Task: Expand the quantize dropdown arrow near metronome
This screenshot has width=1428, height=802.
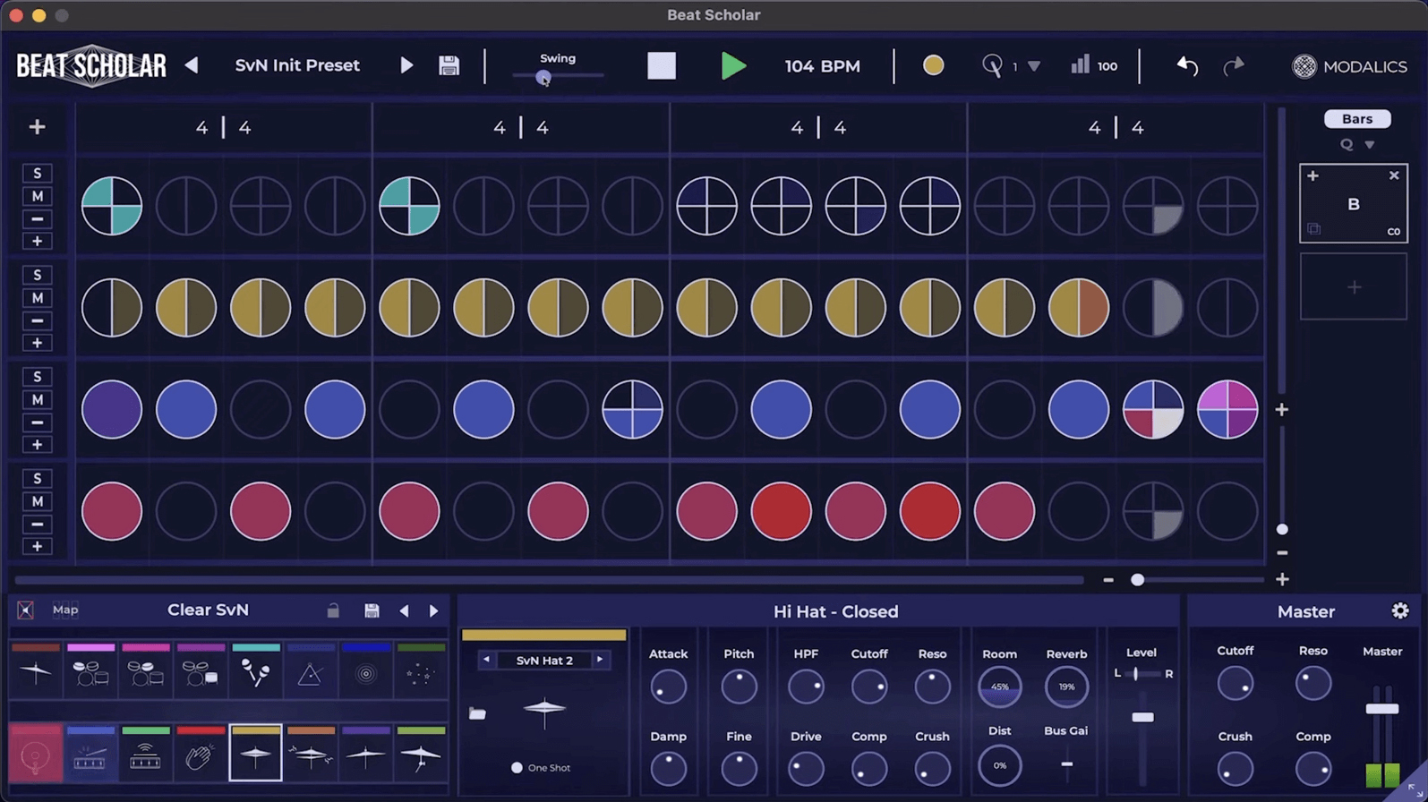Action: 1034,66
